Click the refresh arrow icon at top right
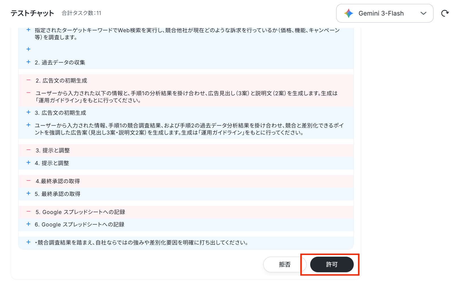Image resolution: width=466 pixels, height=281 pixels. [445, 13]
